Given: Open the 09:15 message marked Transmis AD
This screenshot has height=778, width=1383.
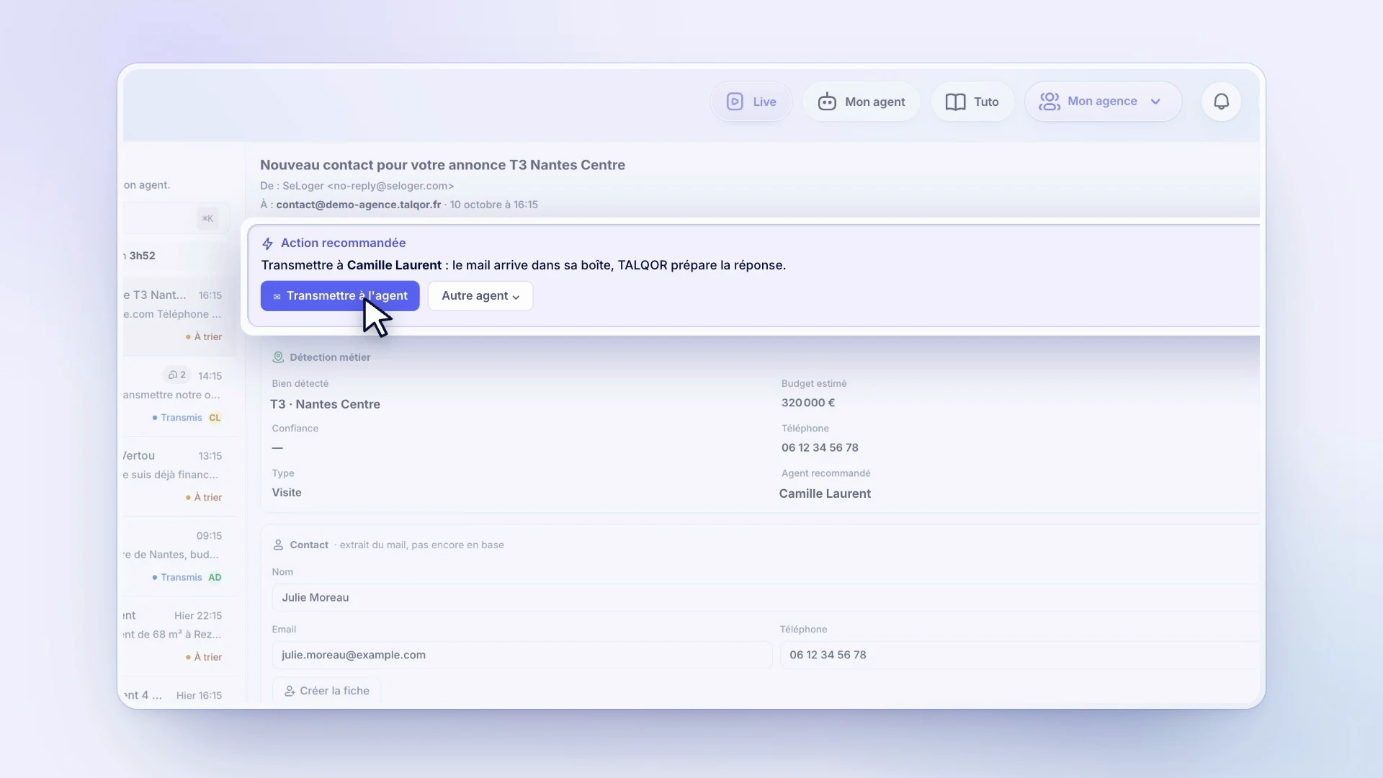Looking at the screenshot, I should (x=179, y=556).
